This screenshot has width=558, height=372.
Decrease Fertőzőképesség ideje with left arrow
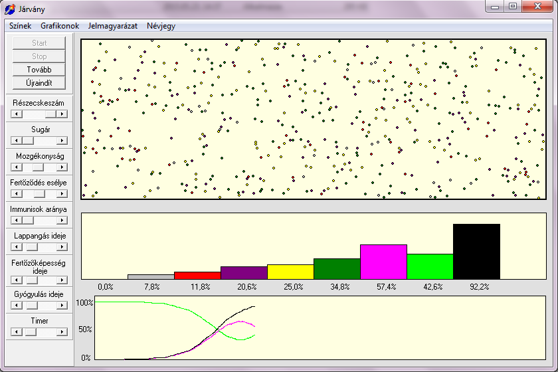[x=17, y=280]
